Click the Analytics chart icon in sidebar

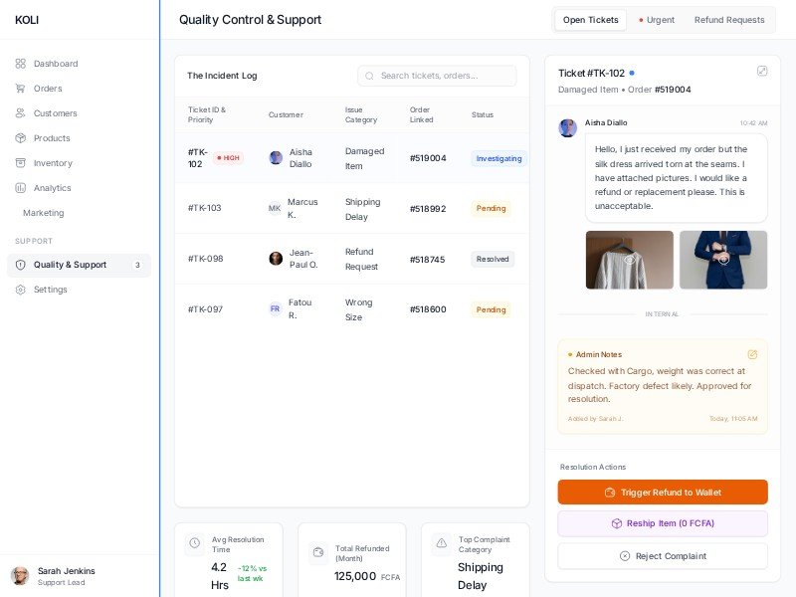click(x=21, y=188)
